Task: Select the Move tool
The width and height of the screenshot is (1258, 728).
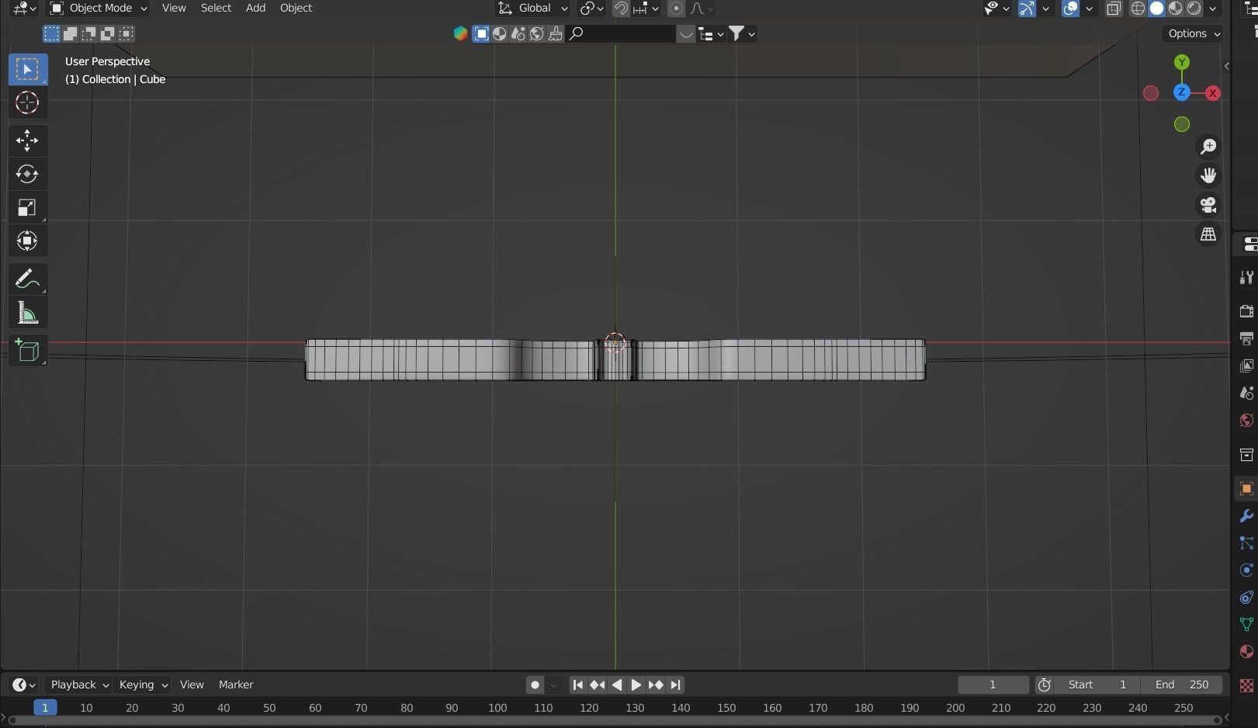Action: click(x=28, y=140)
